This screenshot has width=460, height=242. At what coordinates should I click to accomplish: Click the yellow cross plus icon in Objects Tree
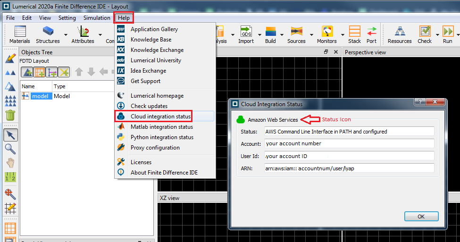64,72
